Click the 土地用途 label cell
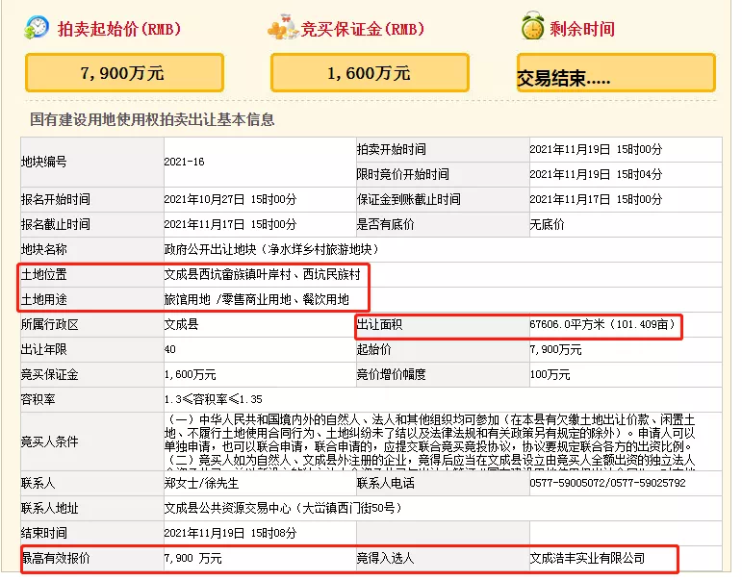 tap(92, 299)
